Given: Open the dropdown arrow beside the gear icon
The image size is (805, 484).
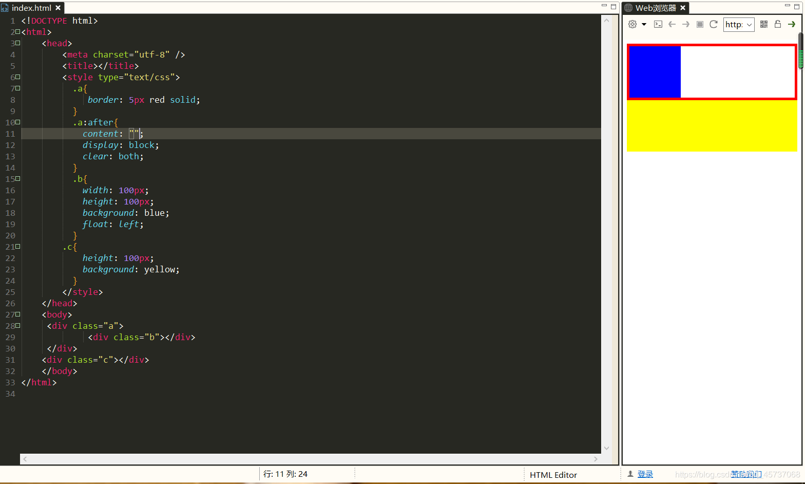Looking at the screenshot, I should 644,24.
